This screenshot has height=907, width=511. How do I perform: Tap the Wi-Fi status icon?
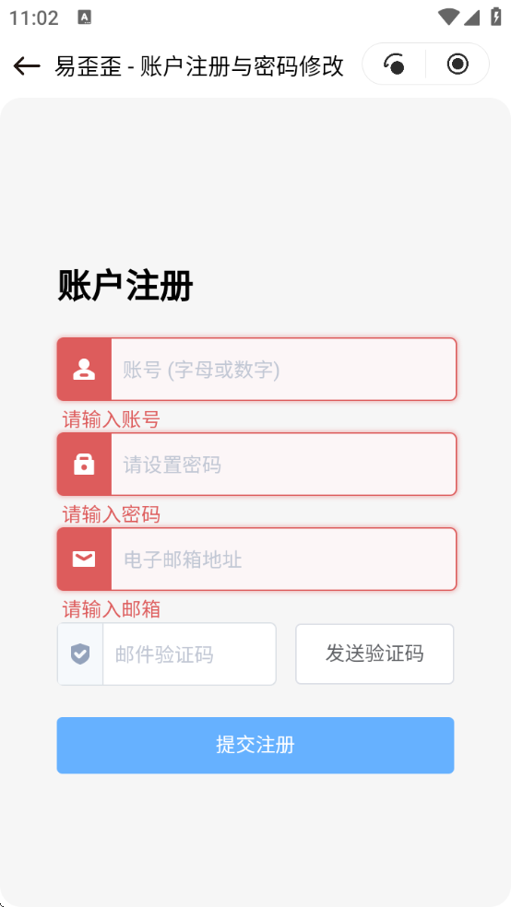(x=448, y=17)
